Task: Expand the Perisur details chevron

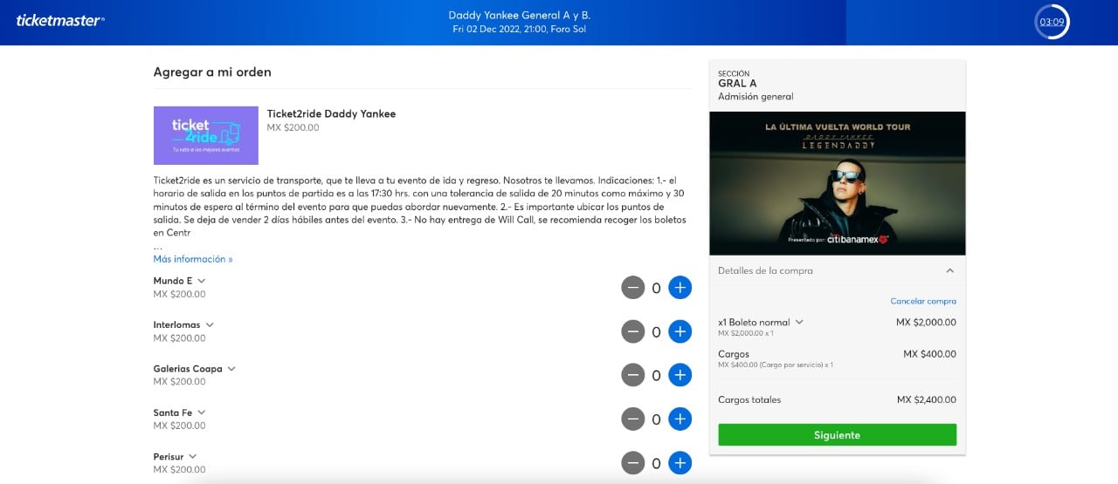Action: click(192, 456)
